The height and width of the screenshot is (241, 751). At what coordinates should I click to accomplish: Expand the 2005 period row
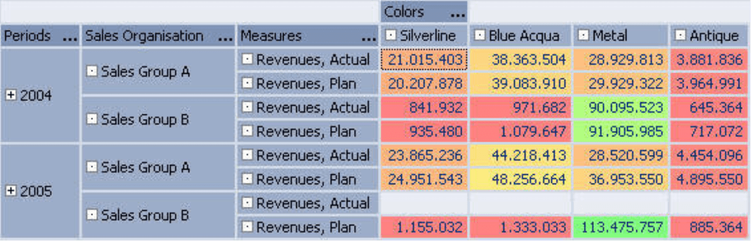click(x=10, y=192)
